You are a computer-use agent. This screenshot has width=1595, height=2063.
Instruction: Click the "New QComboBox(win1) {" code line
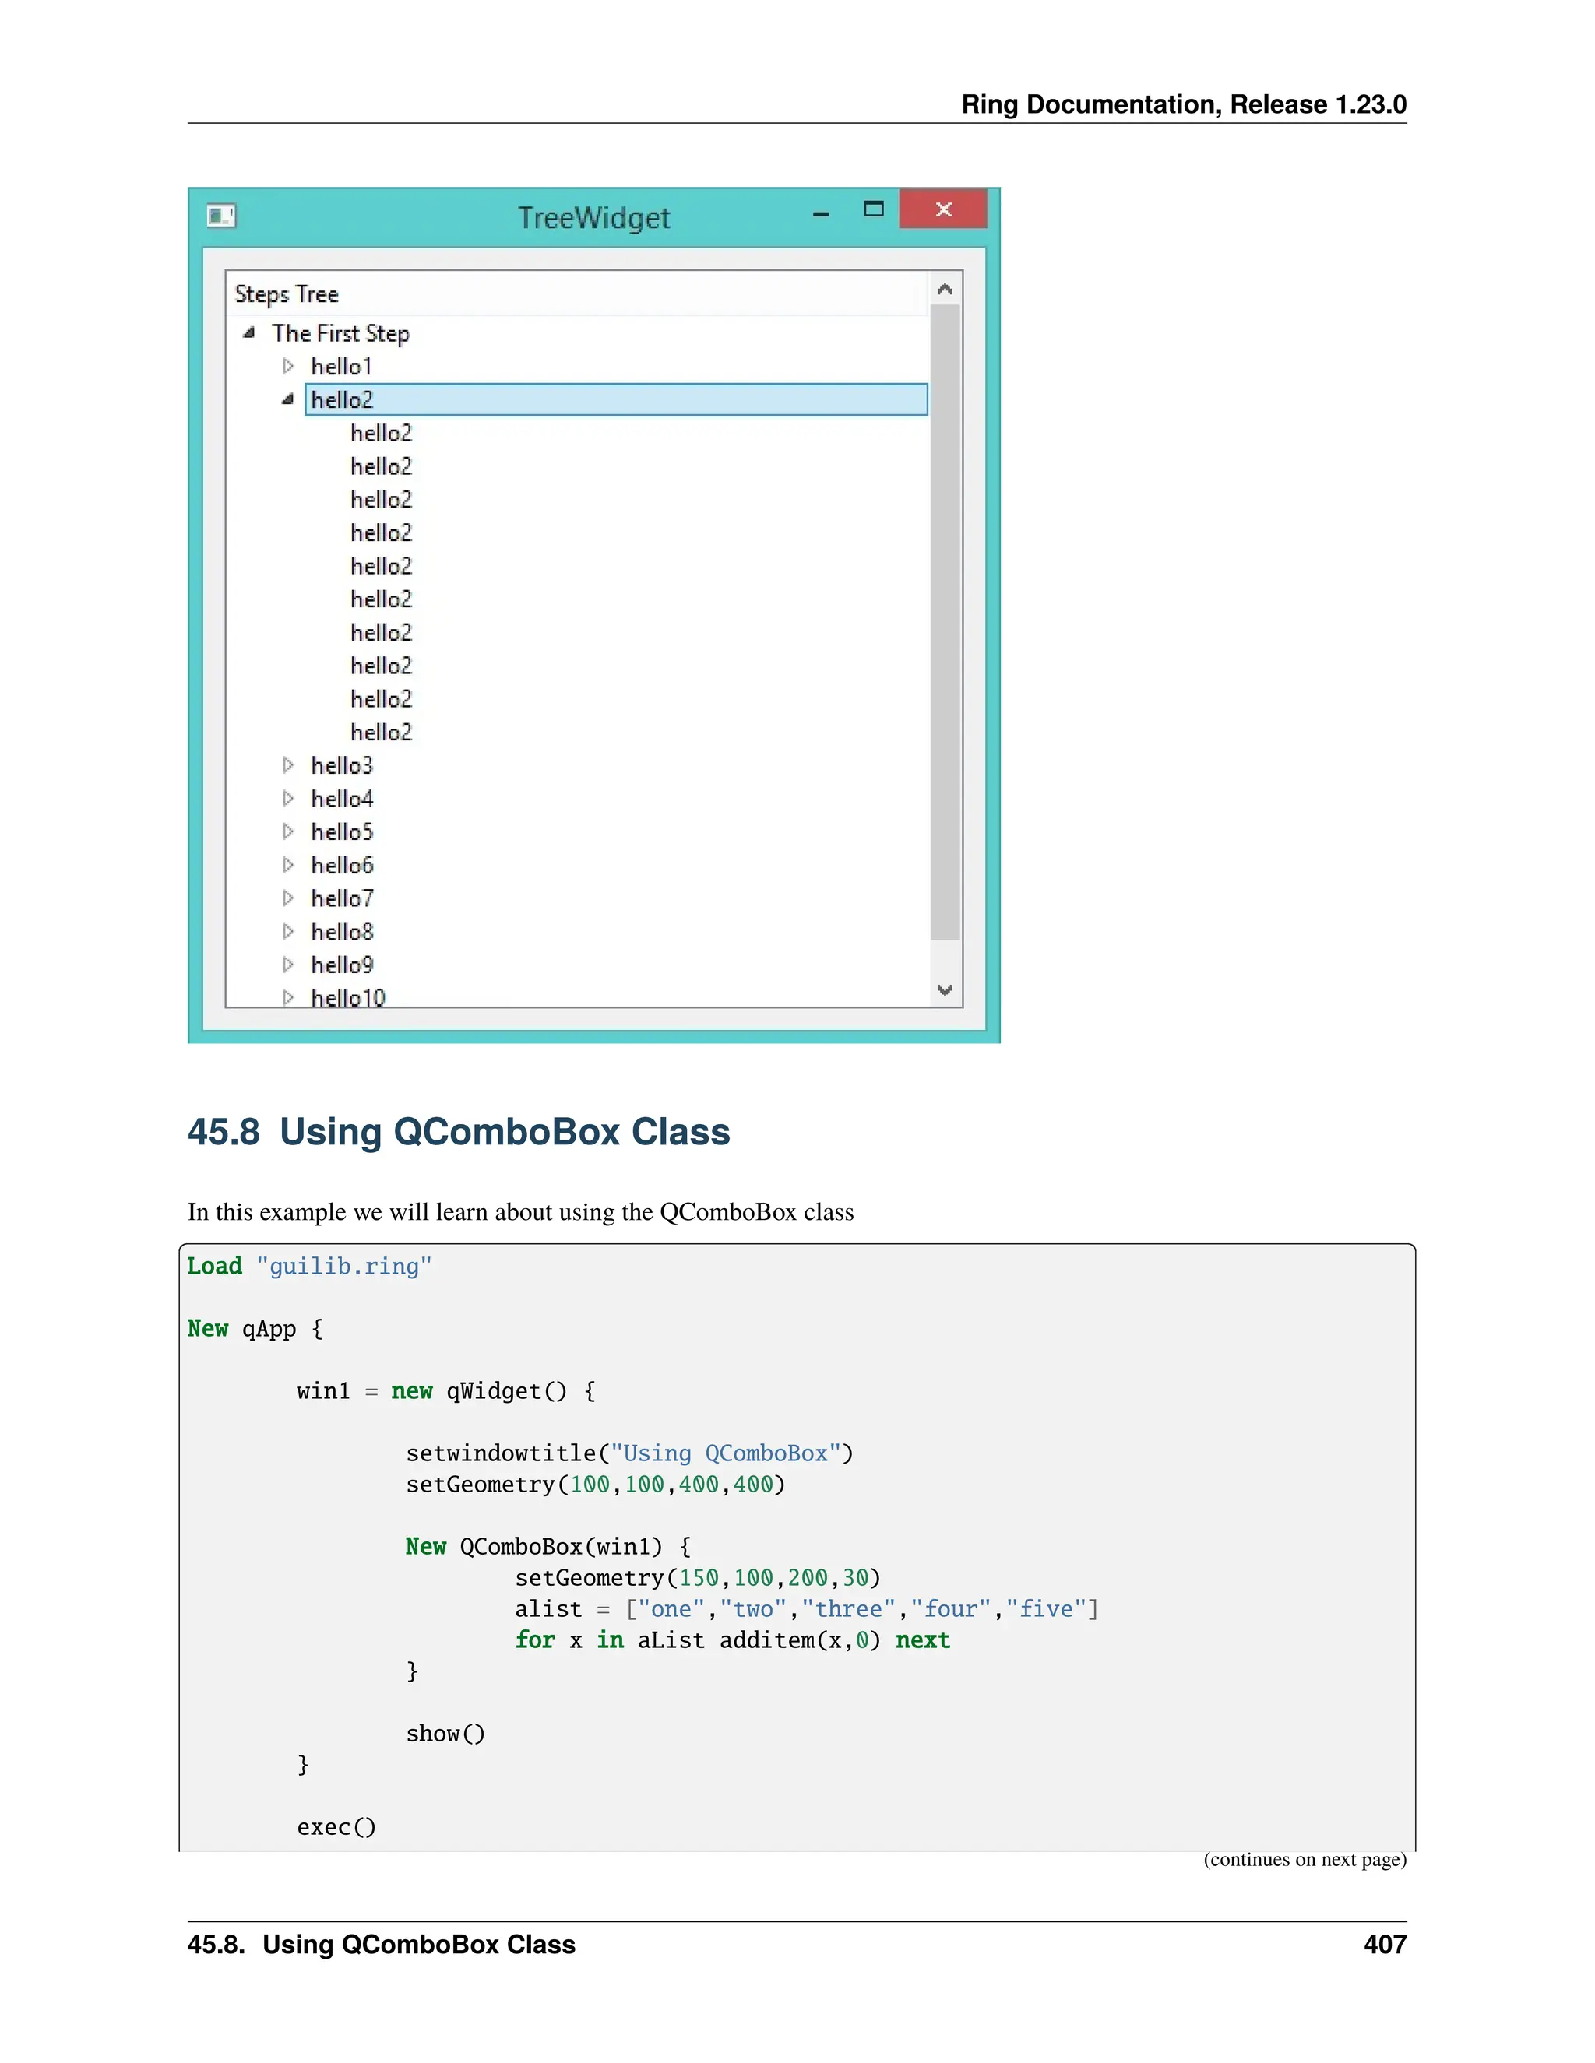click(549, 1546)
